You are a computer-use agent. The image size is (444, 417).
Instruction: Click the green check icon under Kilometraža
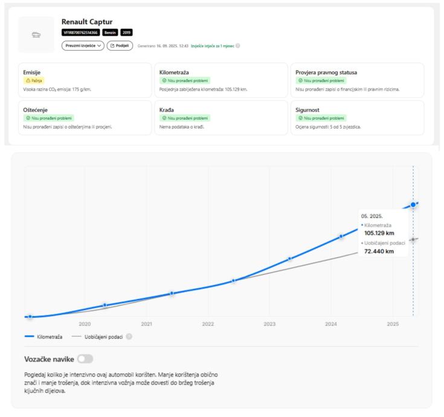coord(162,80)
